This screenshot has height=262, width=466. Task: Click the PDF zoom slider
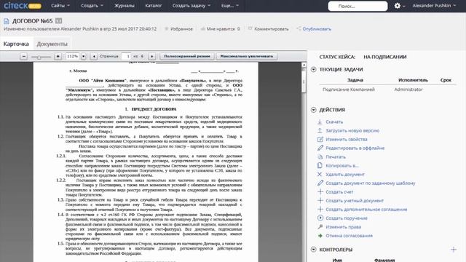tap(41, 57)
